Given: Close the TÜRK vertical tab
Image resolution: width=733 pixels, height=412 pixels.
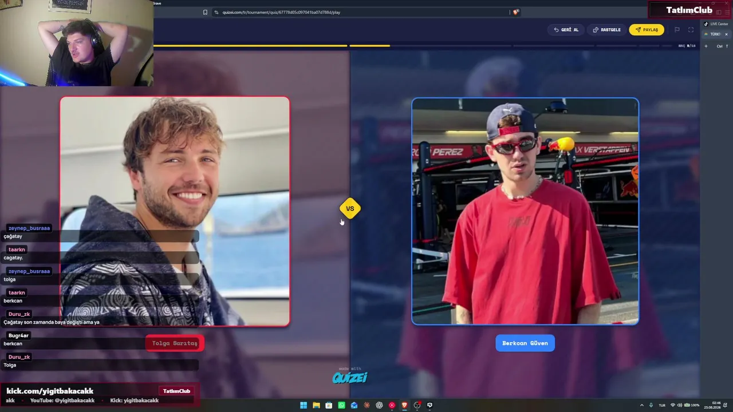Looking at the screenshot, I should [x=726, y=34].
